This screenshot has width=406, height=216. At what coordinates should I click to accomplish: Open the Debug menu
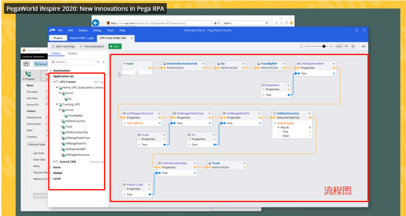coord(97,30)
